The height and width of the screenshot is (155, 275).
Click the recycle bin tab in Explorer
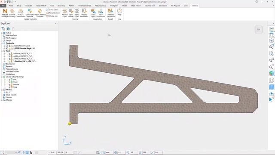pos(13,29)
